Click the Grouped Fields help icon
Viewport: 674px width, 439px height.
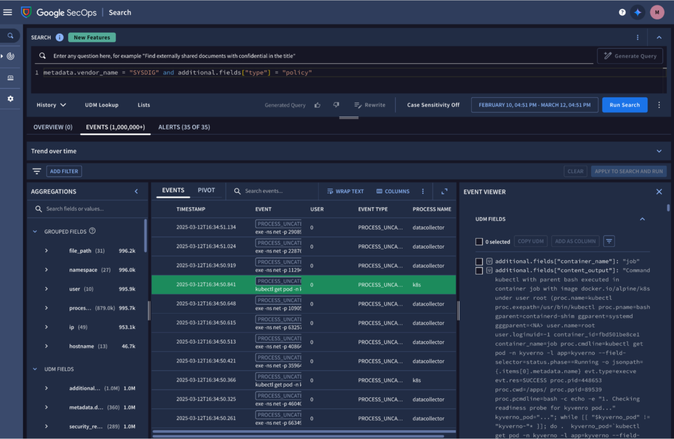pos(92,231)
